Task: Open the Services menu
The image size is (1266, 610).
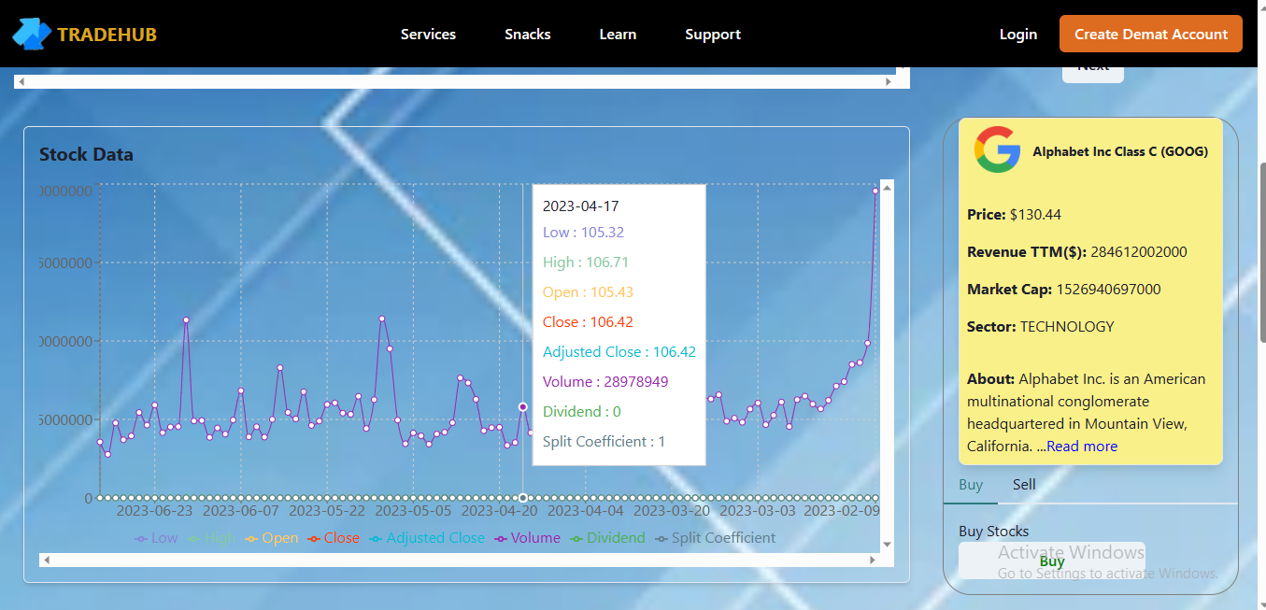Action: coord(428,35)
